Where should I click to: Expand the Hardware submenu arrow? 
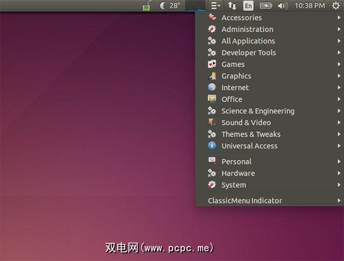tap(339, 173)
